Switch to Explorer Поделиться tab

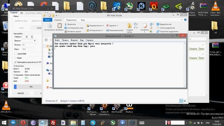tap(71, 20)
